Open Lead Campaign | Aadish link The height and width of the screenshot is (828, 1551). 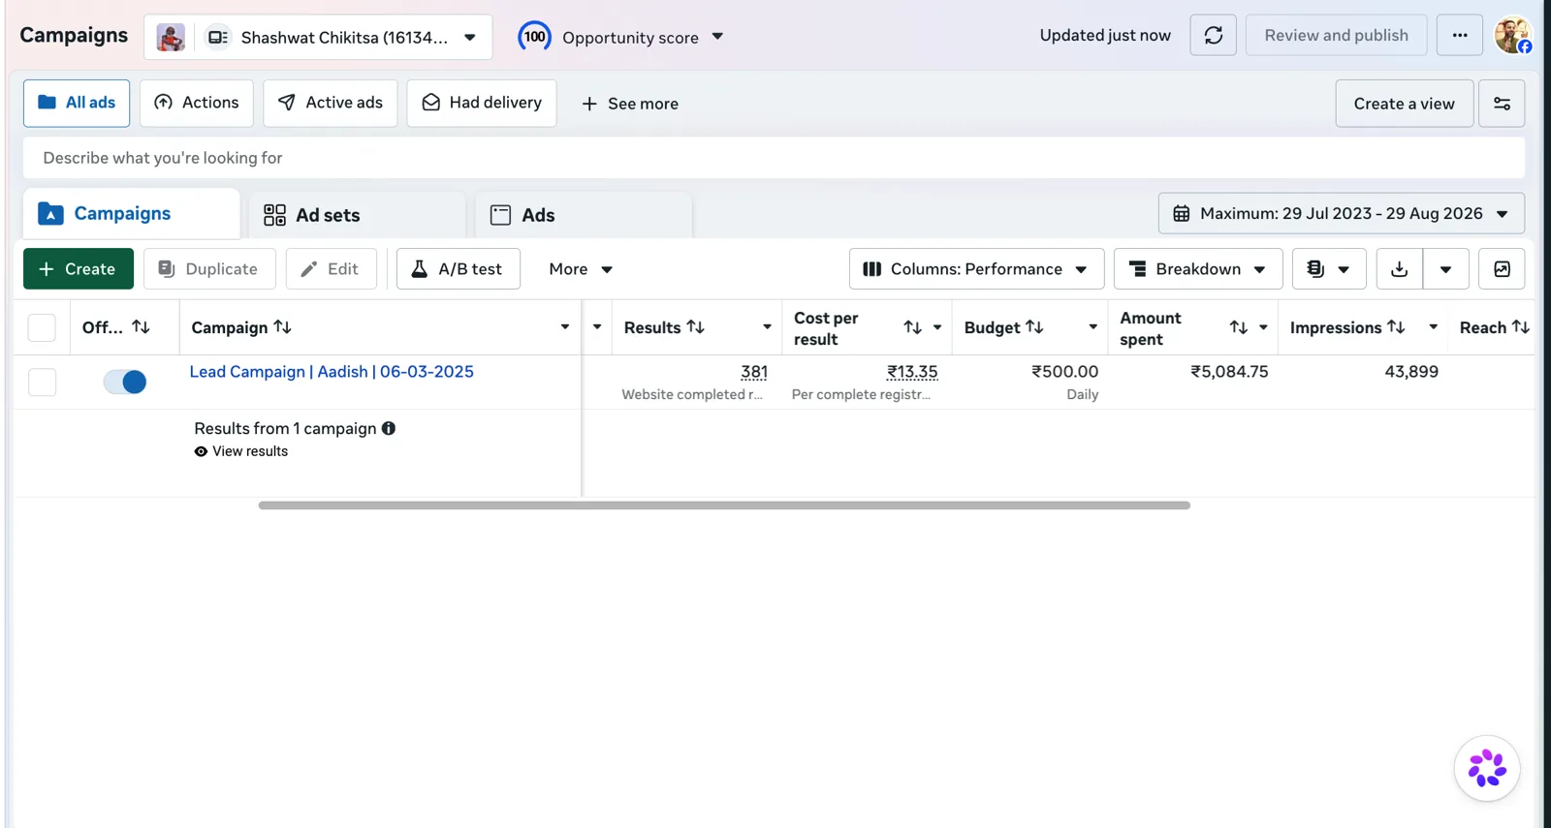click(x=332, y=372)
